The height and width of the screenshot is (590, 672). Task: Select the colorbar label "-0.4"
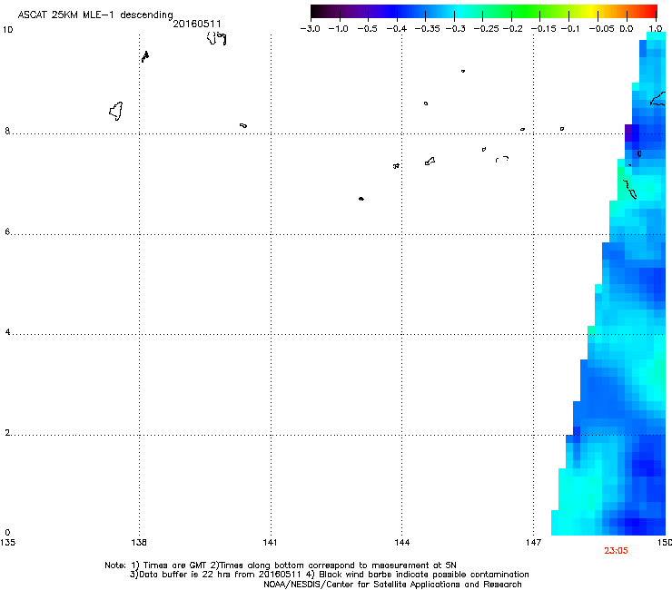point(397,29)
